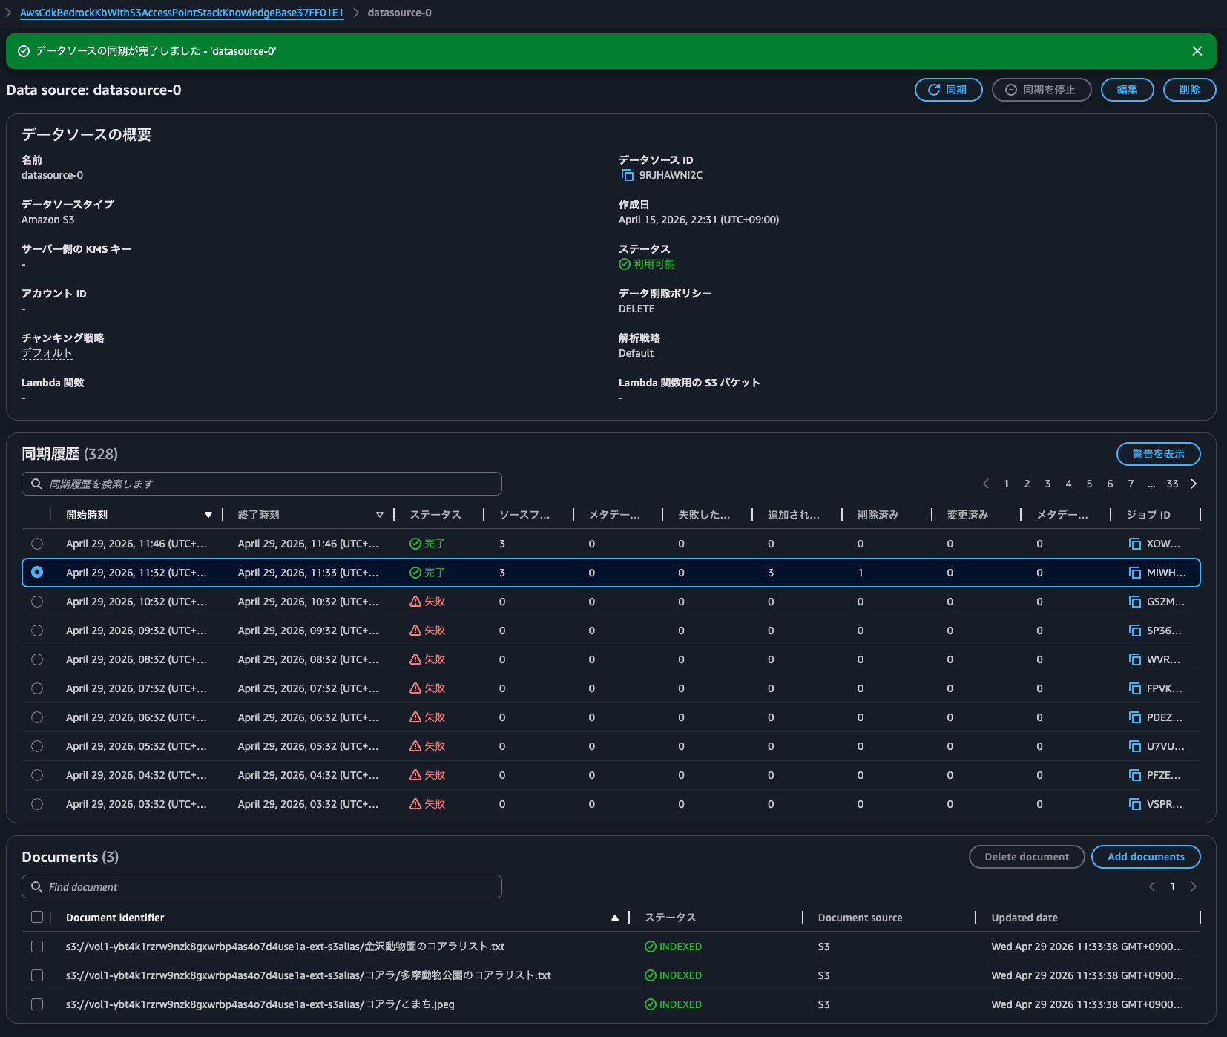Toggle select-all documents checkbox
The image size is (1227, 1037).
point(37,918)
